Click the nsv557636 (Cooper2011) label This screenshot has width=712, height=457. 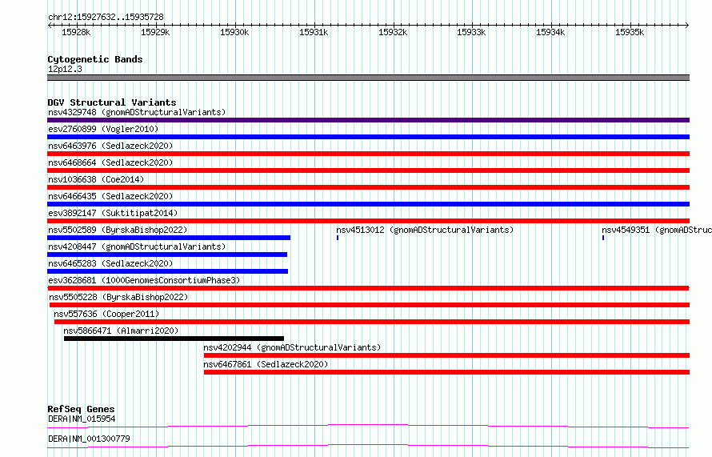pyautogui.click(x=106, y=314)
